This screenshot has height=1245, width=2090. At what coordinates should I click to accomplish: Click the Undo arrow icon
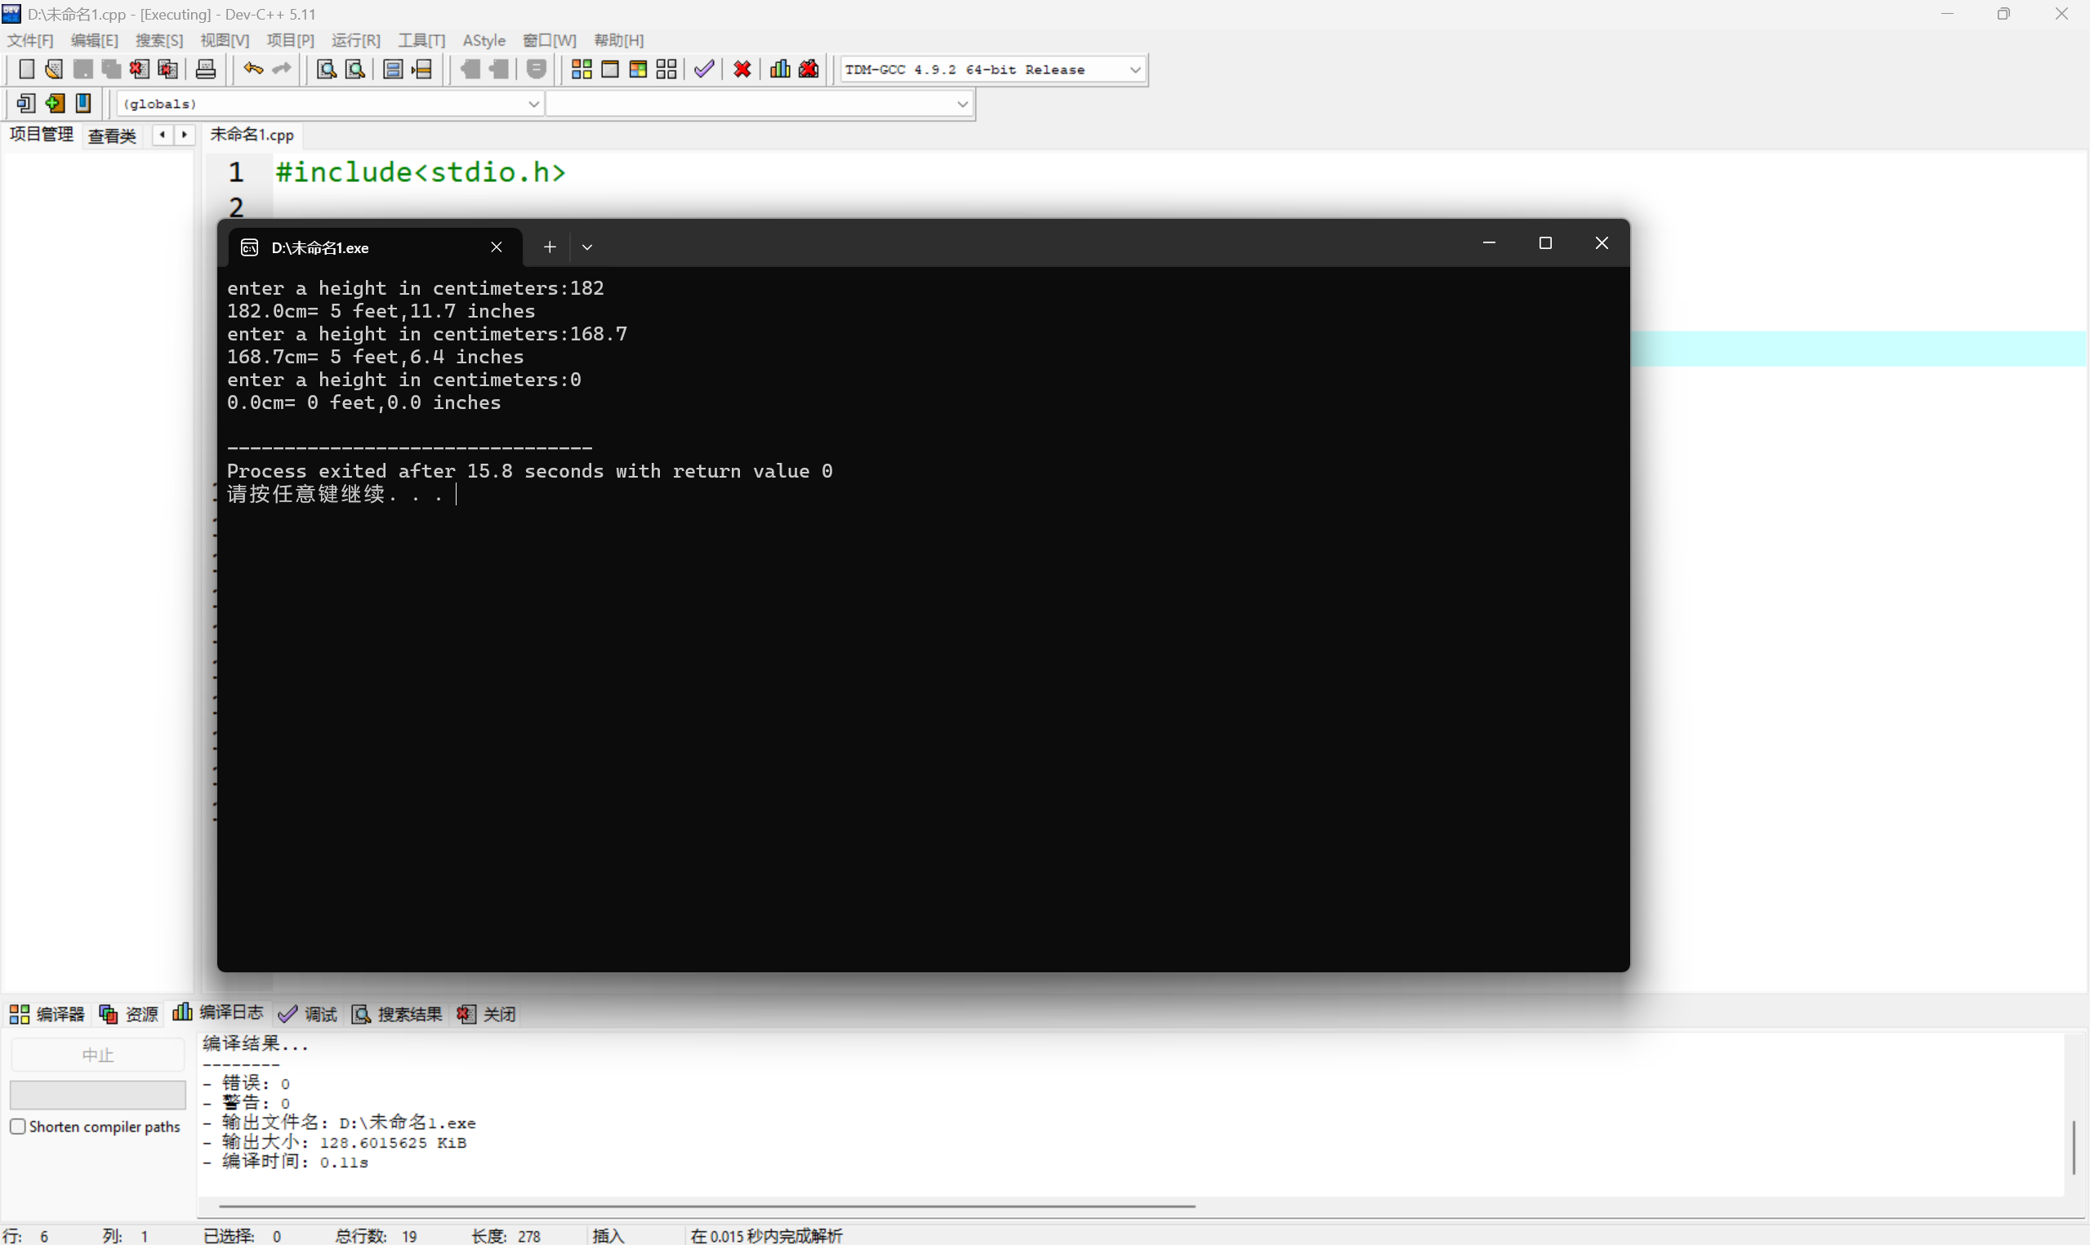[x=252, y=69]
